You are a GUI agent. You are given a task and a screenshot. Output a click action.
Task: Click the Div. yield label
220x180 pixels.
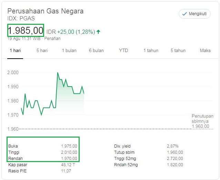point(122,146)
